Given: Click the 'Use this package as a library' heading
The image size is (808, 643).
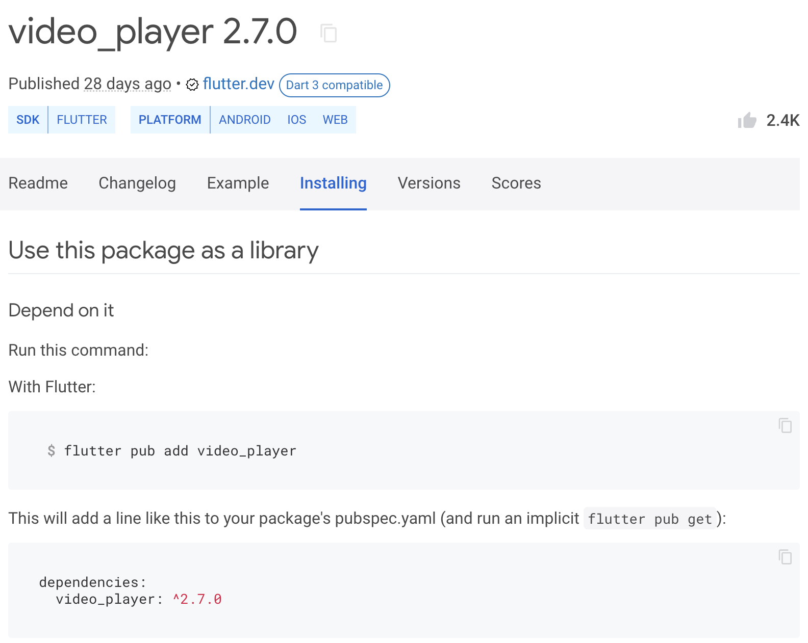Looking at the screenshot, I should (164, 250).
